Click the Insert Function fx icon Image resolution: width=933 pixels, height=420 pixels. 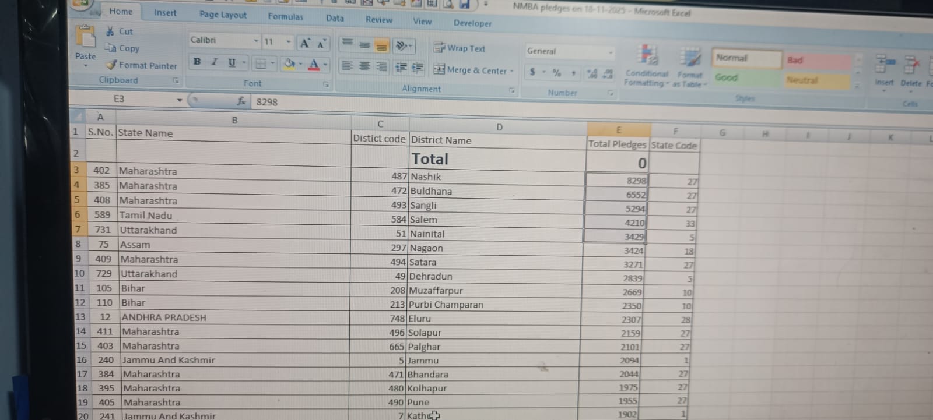pyautogui.click(x=241, y=101)
